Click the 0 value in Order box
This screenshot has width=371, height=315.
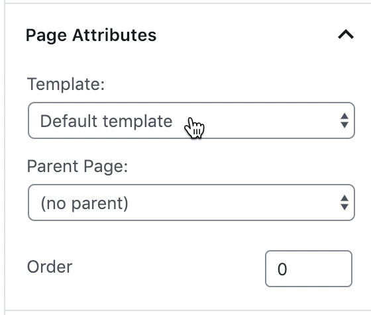pyautogui.click(x=282, y=269)
